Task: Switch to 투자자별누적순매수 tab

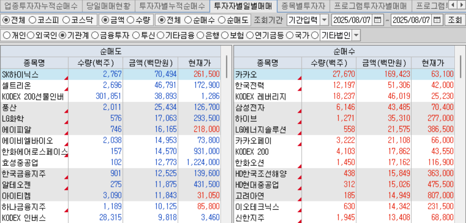Action: pyautogui.click(x=172, y=5)
